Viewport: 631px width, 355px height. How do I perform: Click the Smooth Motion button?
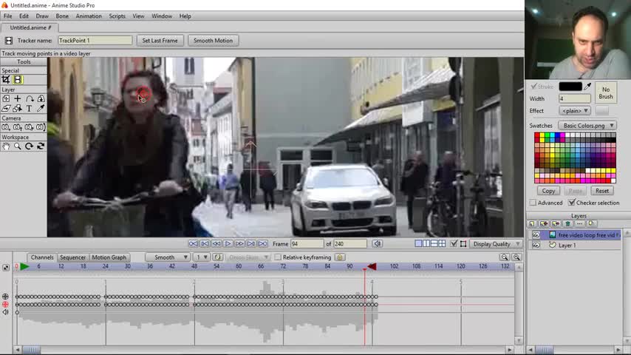(213, 41)
